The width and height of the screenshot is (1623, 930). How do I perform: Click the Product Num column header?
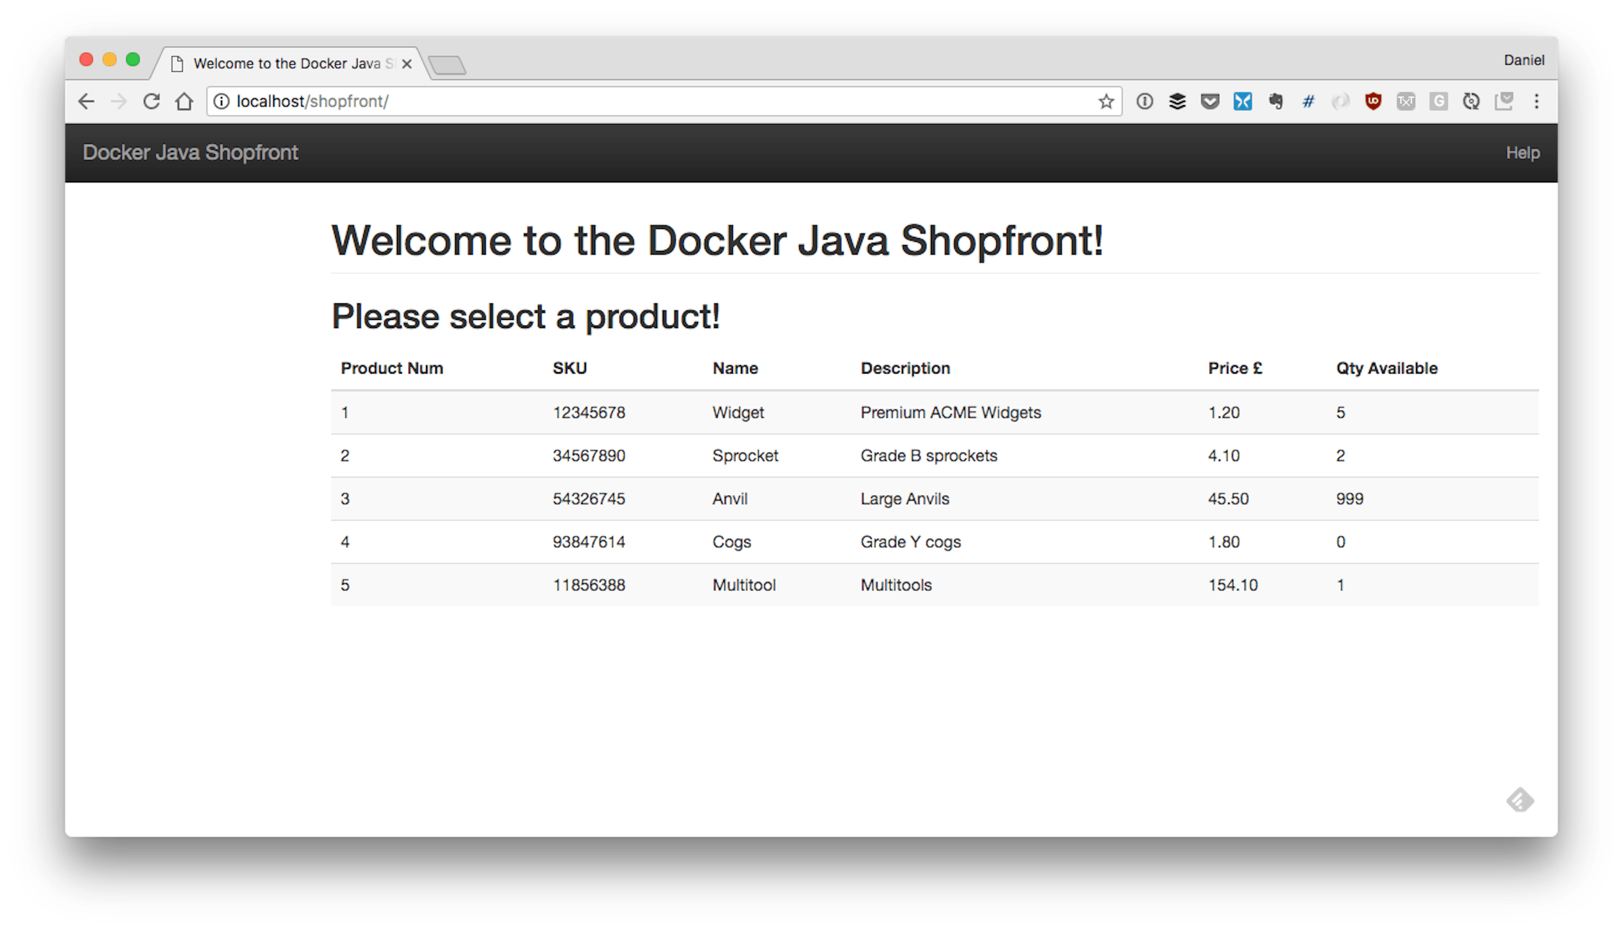[x=391, y=368]
